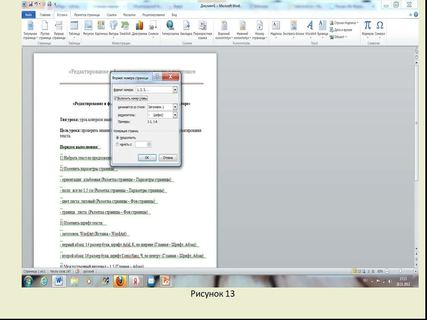
Task: Confirm the dialog with OK
Action: pyautogui.click(x=147, y=158)
